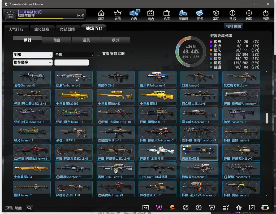The image size is (276, 214).
Task: Expand the first 全部 filter dropdown
Action: (x=32, y=55)
